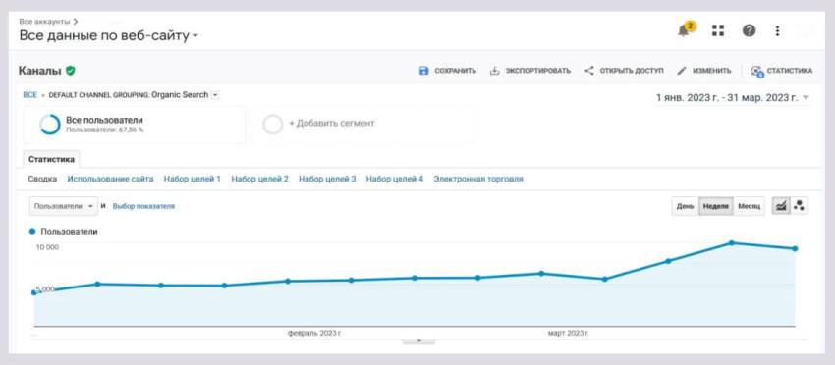The image size is (835, 365).
Task: Click Все аккаунты breadcrumb
Action: pos(45,22)
